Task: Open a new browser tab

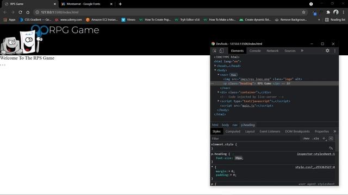Action: (120, 4)
